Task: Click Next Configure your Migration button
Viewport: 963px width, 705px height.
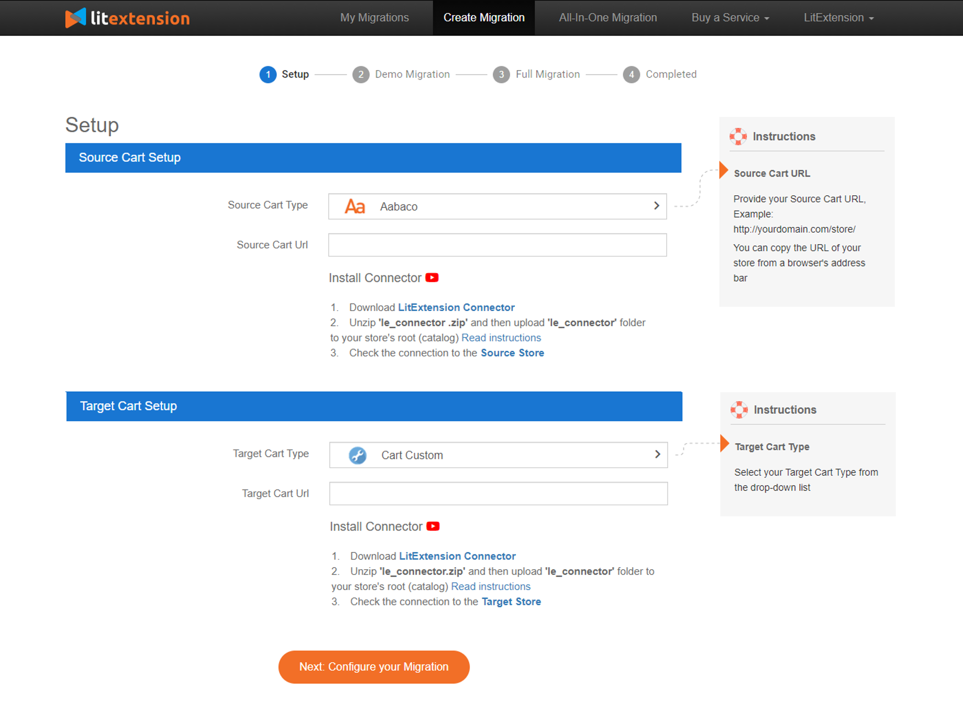Action: click(x=373, y=667)
